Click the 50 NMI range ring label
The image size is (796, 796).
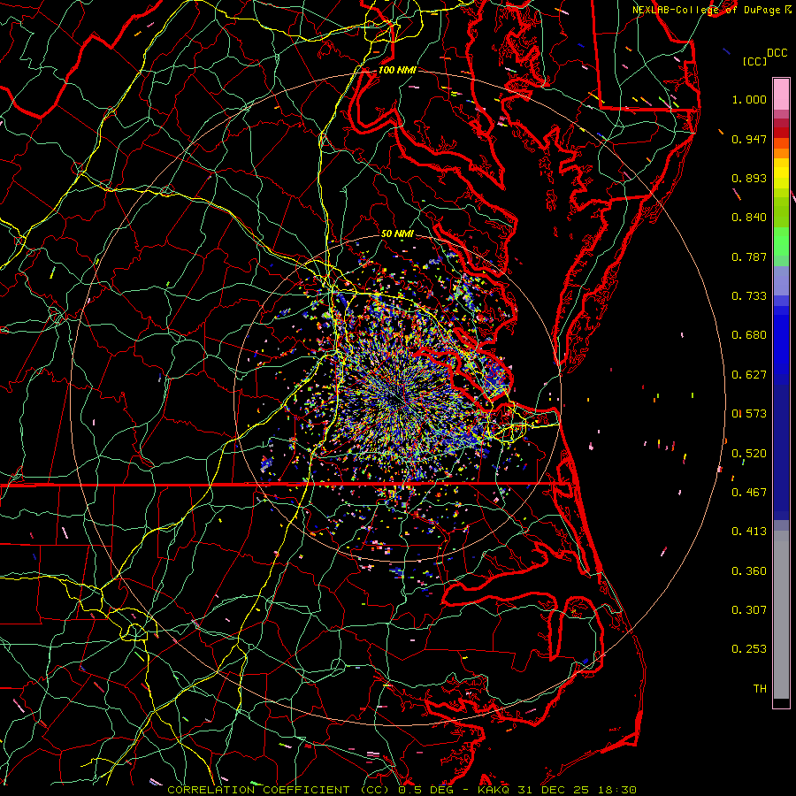pyautogui.click(x=397, y=234)
